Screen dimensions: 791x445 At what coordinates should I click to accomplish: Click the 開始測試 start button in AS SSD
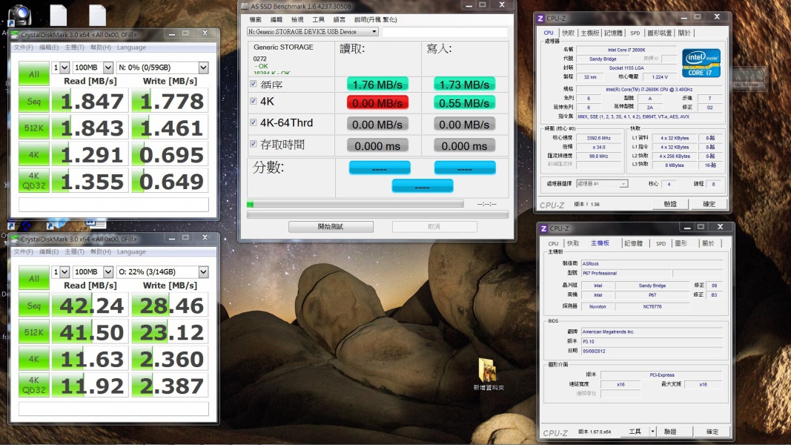pyautogui.click(x=331, y=227)
